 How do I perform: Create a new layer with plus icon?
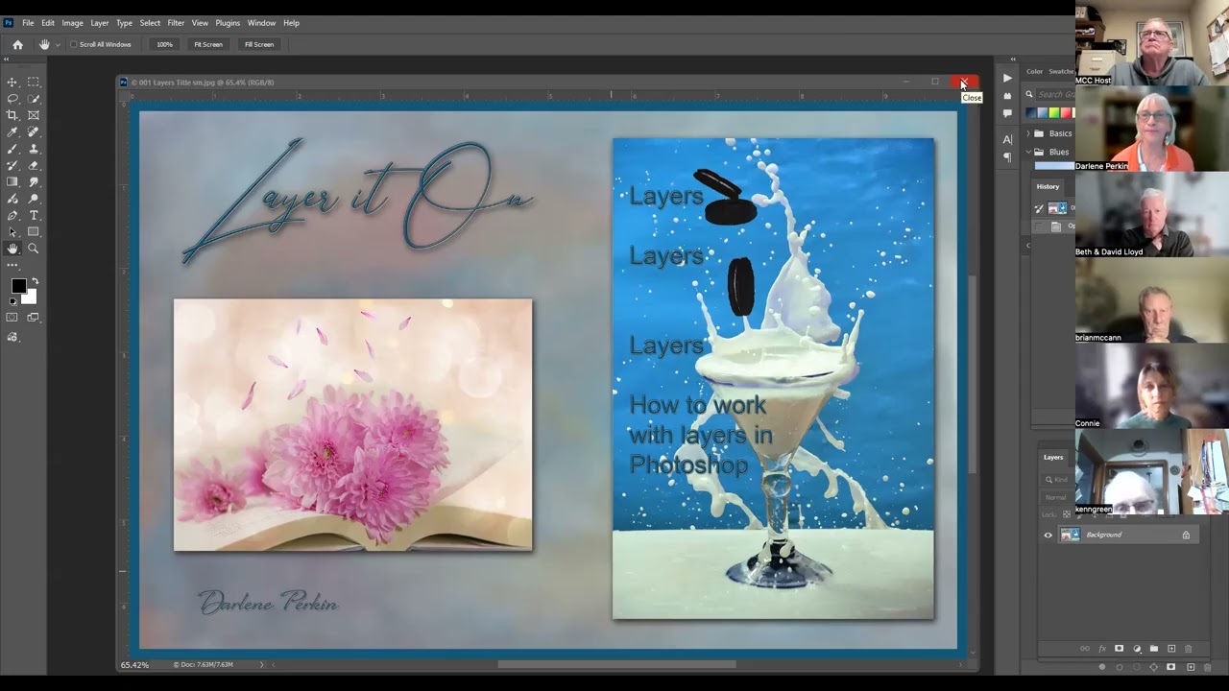pyautogui.click(x=1171, y=649)
